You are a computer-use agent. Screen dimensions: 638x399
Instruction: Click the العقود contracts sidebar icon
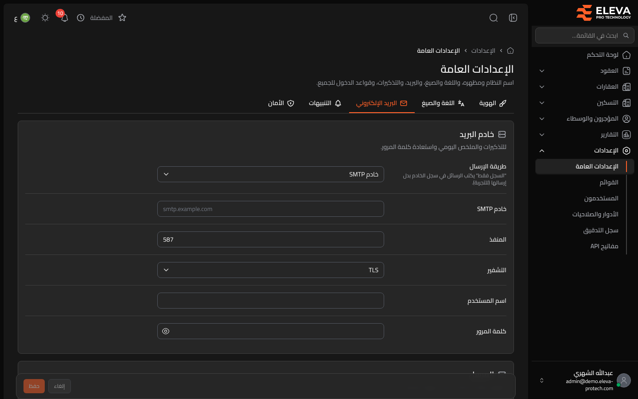click(626, 71)
